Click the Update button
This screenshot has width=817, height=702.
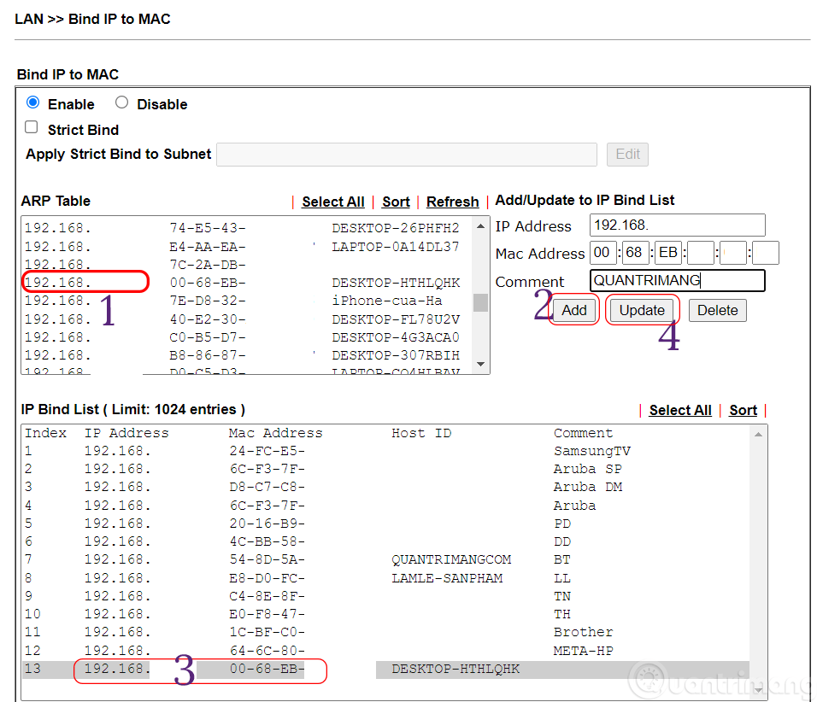click(642, 310)
